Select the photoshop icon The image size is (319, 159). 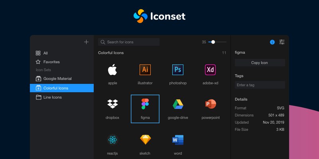178,70
